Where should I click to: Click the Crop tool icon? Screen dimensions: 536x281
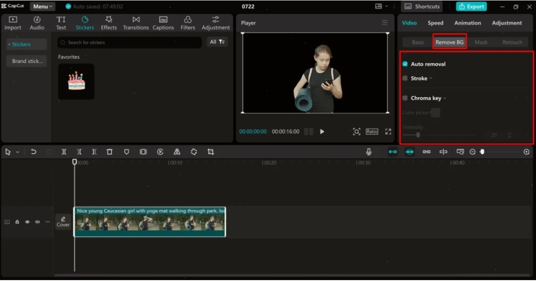coord(211,152)
